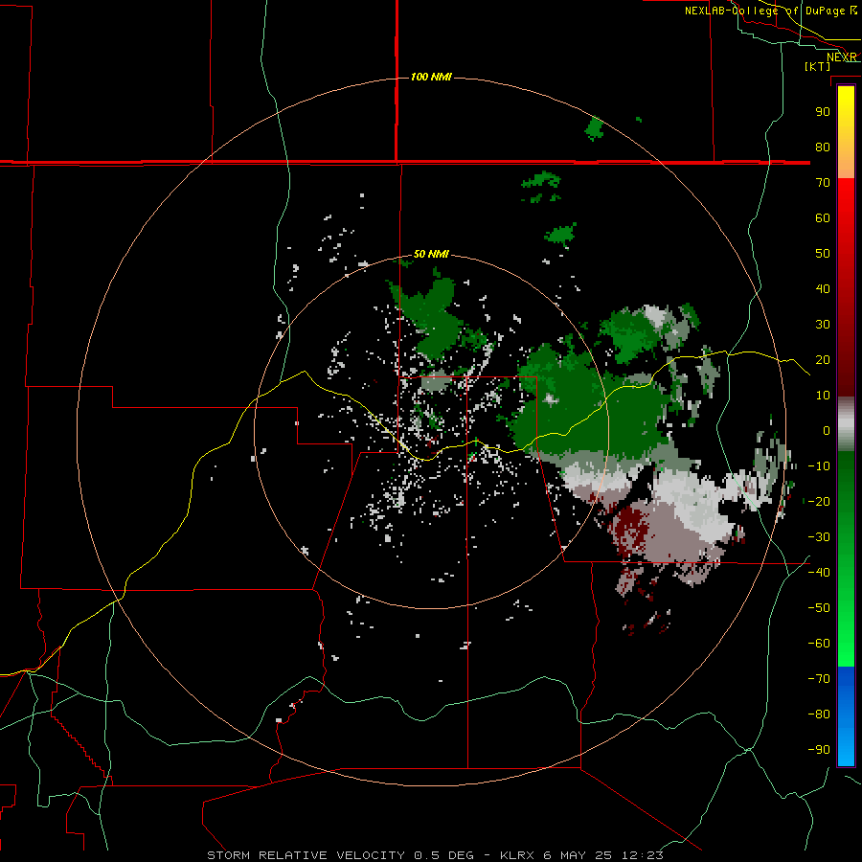Select the 50 value on velocity scale
The image size is (862, 862).
coord(823,254)
